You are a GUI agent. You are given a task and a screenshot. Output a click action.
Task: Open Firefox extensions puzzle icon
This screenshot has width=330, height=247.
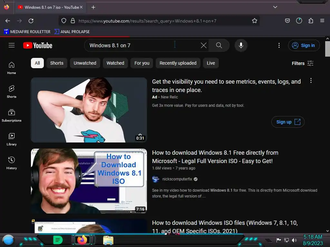point(311,21)
